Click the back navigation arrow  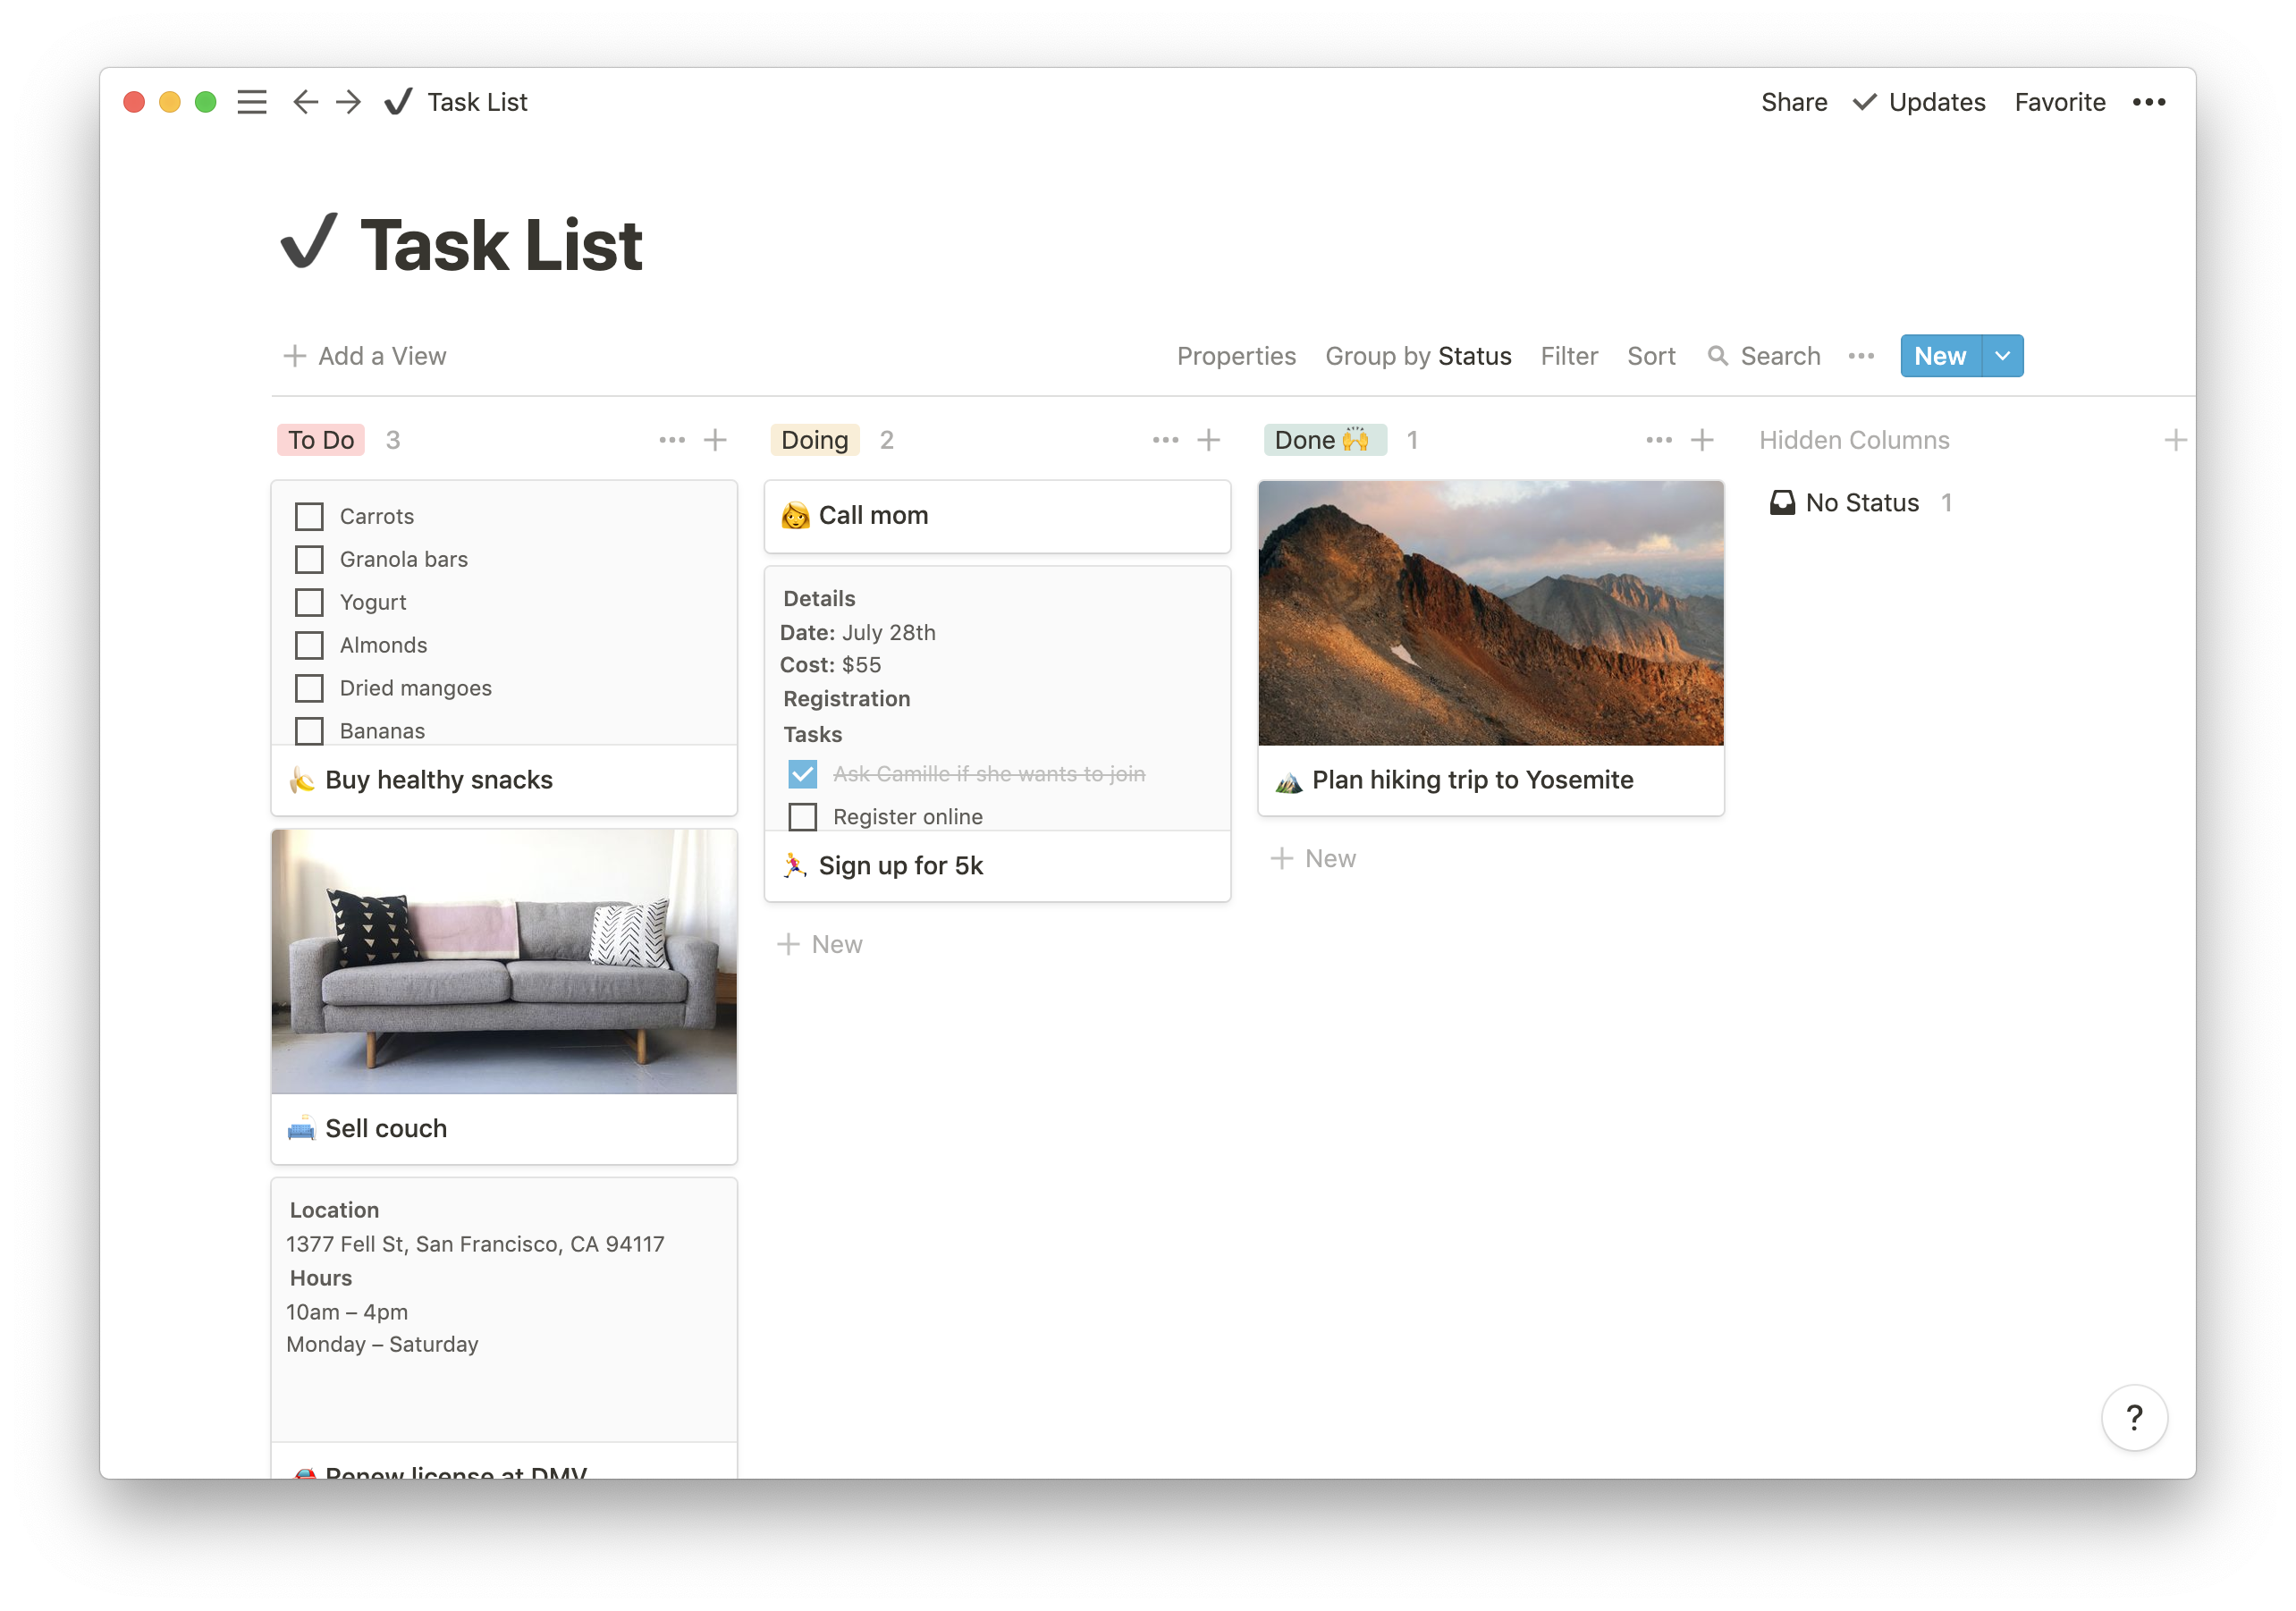[x=305, y=101]
